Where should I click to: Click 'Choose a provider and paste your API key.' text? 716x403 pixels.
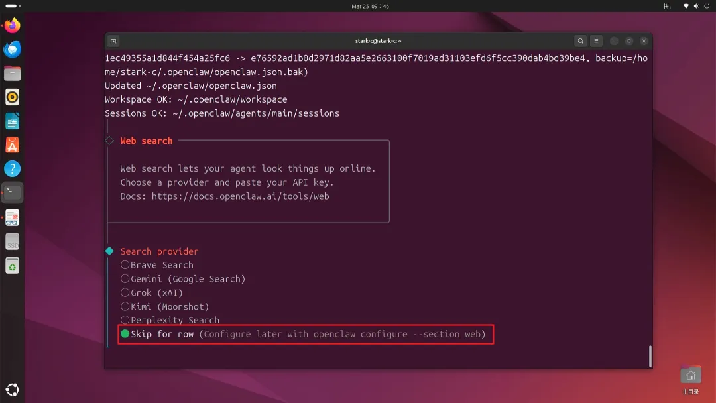[227, 182]
